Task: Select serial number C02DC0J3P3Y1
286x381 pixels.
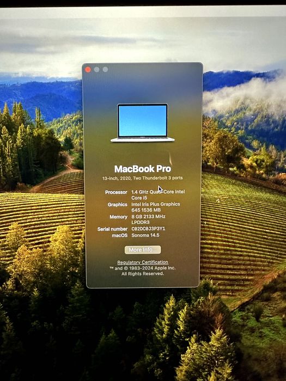Action: coord(148,229)
